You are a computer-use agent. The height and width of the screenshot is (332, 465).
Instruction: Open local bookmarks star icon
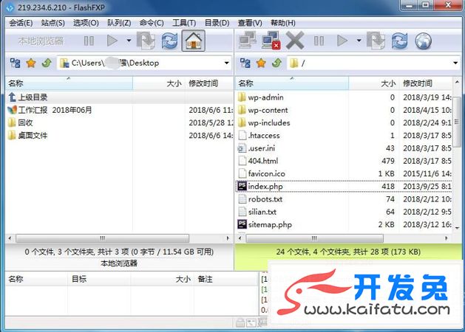(31, 63)
